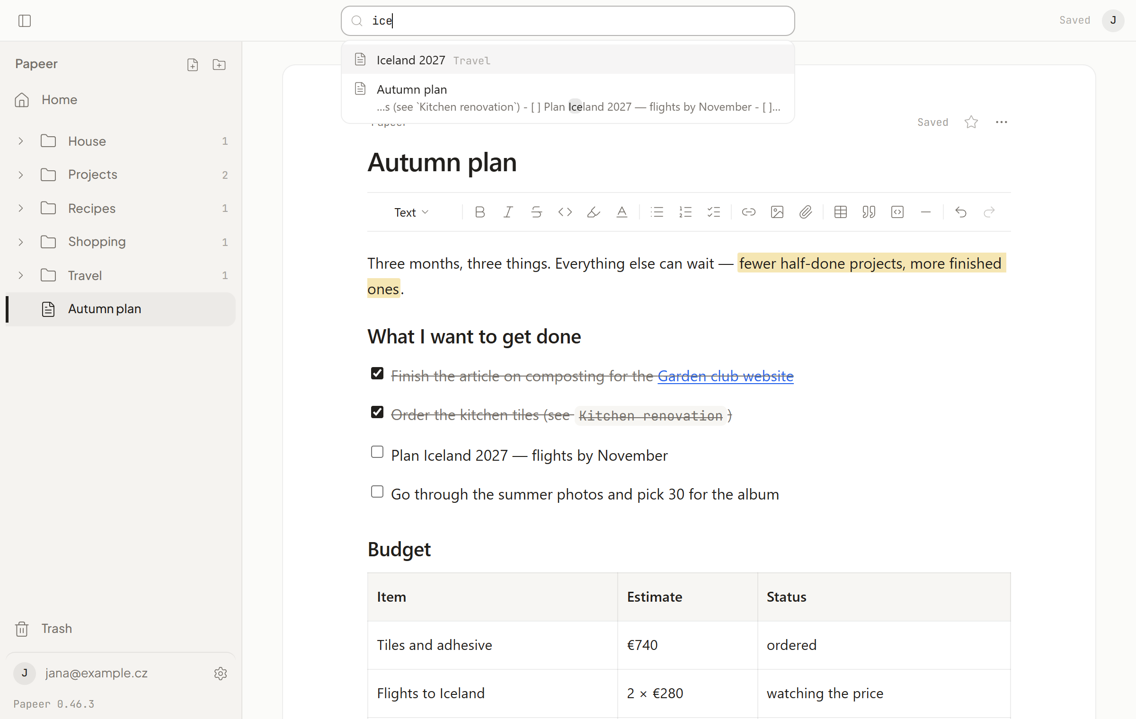Click the search field containing 'ice'
This screenshot has width=1136, height=719.
(568, 21)
